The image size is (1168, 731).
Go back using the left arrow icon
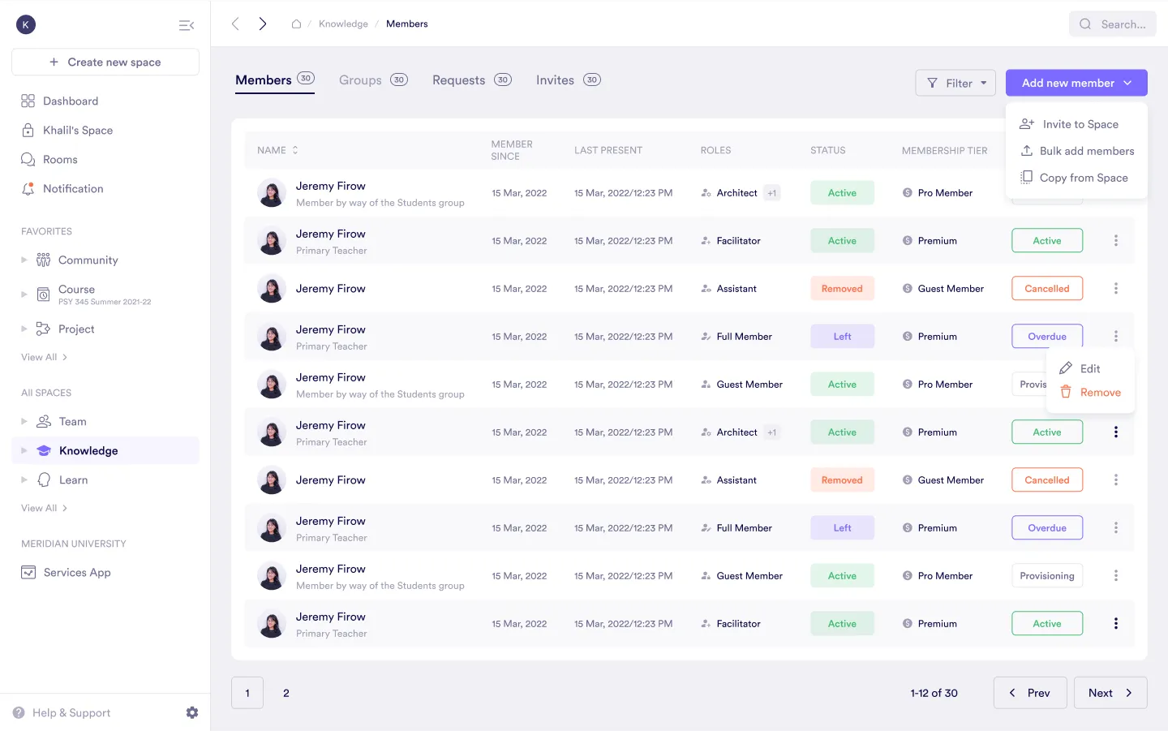pyautogui.click(x=235, y=24)
